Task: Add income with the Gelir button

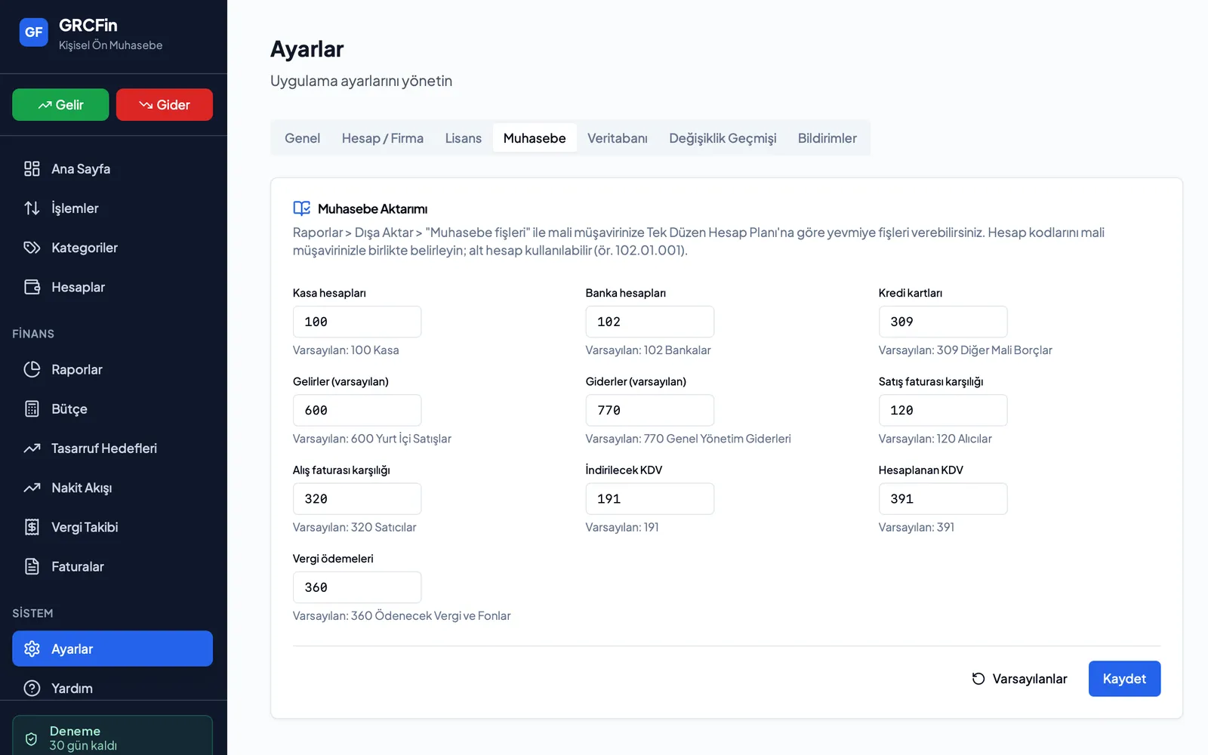Action: [60, 105]
